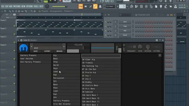Screen dimensions: 189x106
Task: Open the Hat channel in Channel rack
Action: coord(125,31)
